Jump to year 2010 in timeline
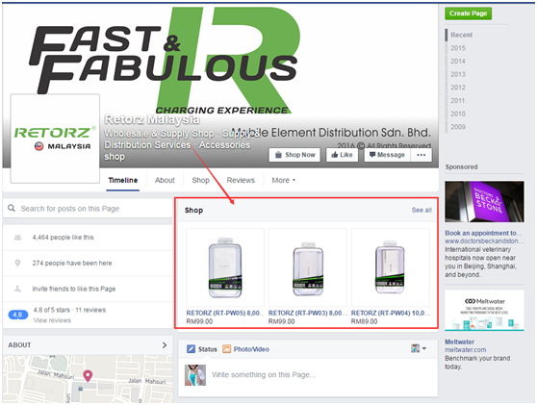The width and height of the screenshot is (537, 405). pyautogui.click(x=458, y=114)
